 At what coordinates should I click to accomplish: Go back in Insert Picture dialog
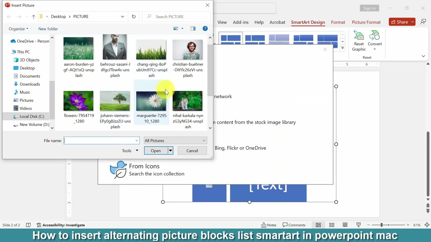9,16
